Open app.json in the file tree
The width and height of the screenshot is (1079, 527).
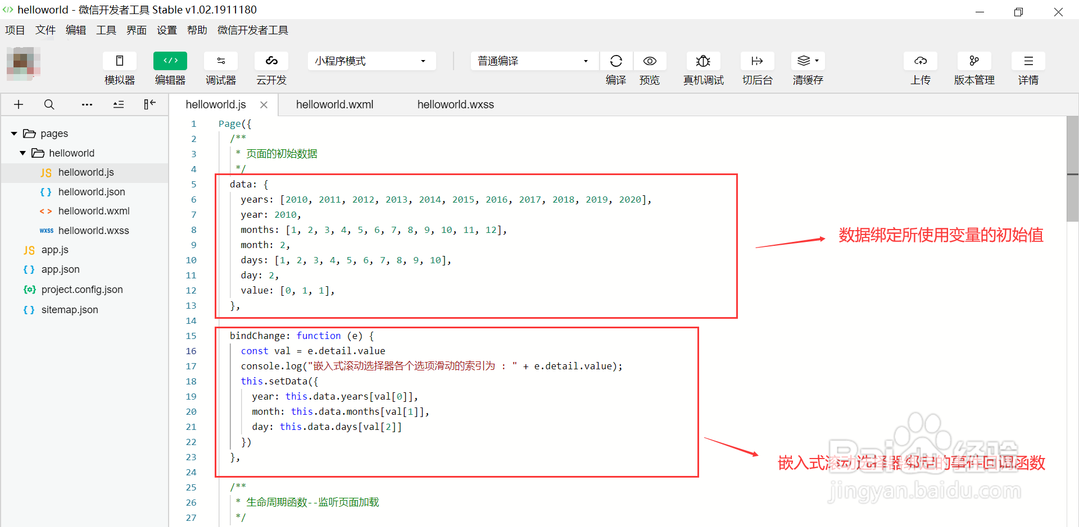pyautogui.click(x=85, y=269)
